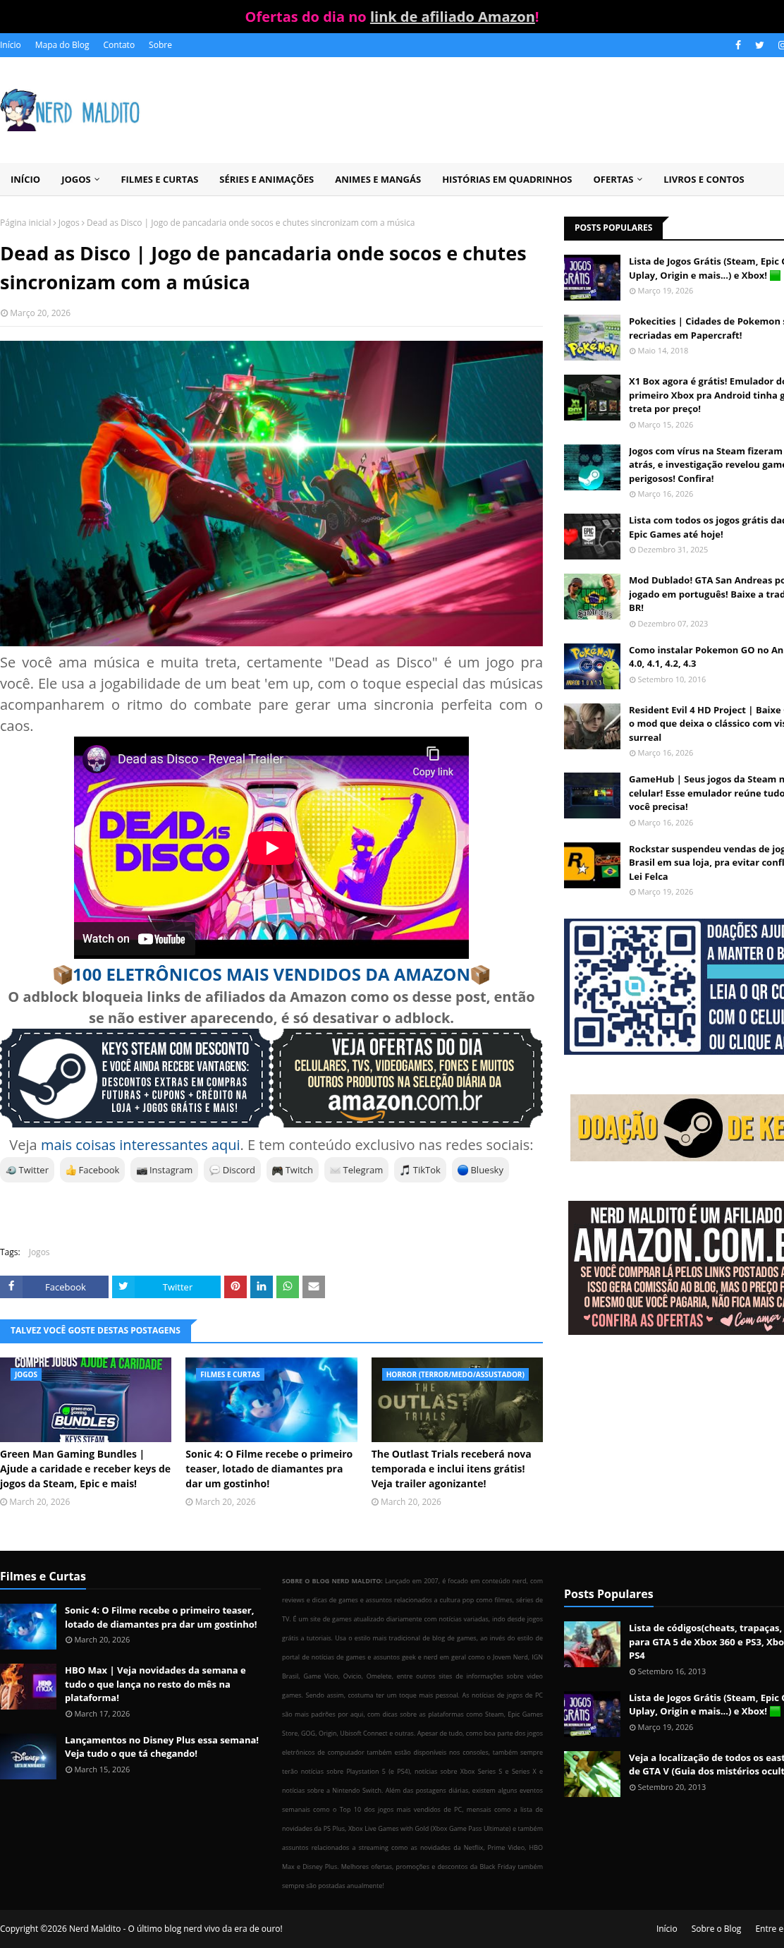Open the Telegram social pill link
Screen dimensions: 784x1948
click(x=356, y=1170)
